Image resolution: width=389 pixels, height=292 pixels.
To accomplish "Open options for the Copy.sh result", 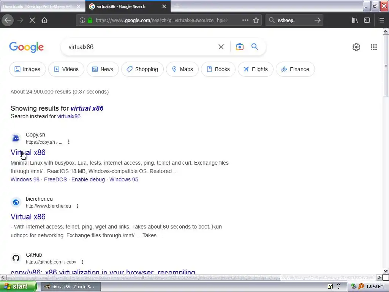I will point(69,142).
